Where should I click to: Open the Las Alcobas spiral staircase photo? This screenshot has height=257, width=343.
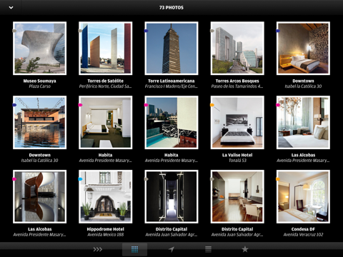(40, 196)
